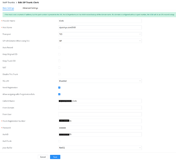Click the Save button
176x160 pixels.
tap(55, 157)
